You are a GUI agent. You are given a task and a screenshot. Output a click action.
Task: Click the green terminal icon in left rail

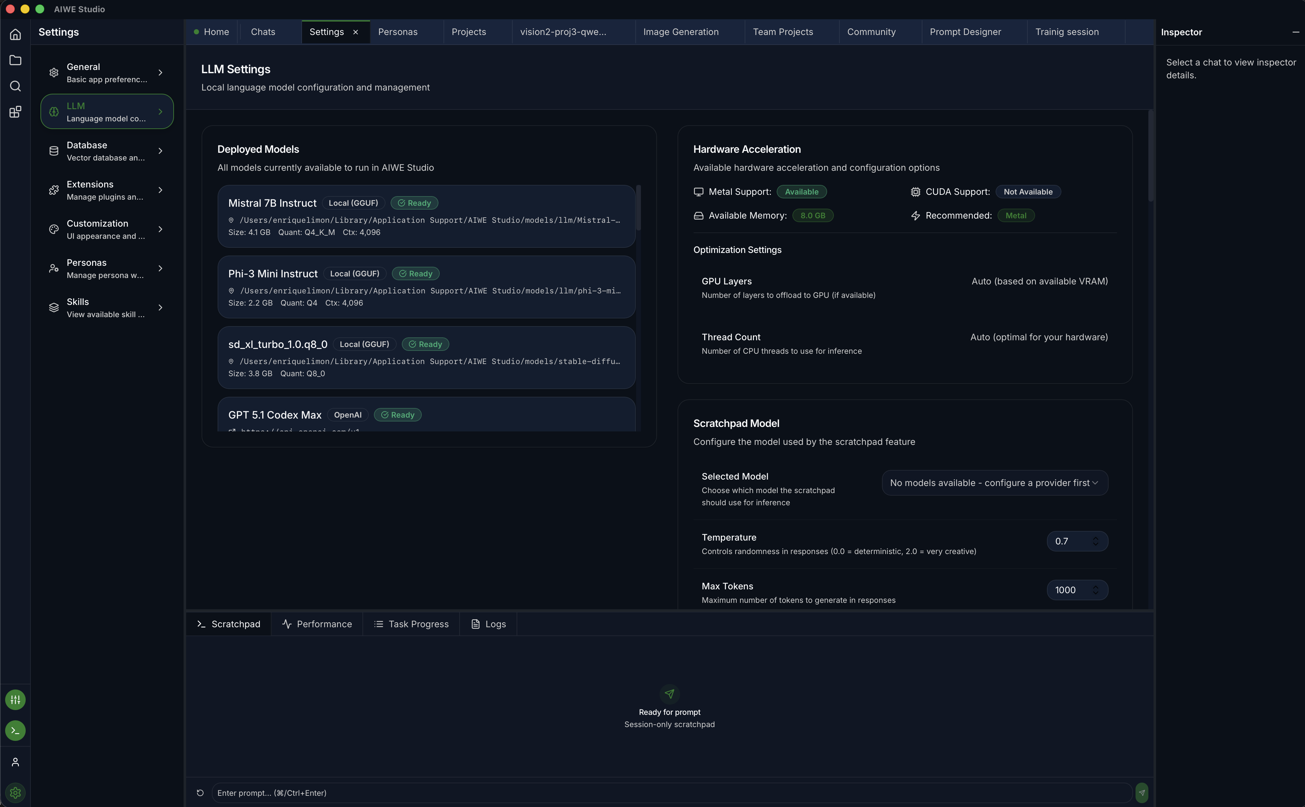pos(15,730)
